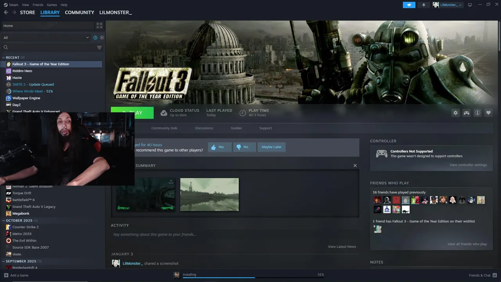This screenshot has height=282, width=501.
Task: Open the LILMONSTER_ profile tab
Action: 115,13
